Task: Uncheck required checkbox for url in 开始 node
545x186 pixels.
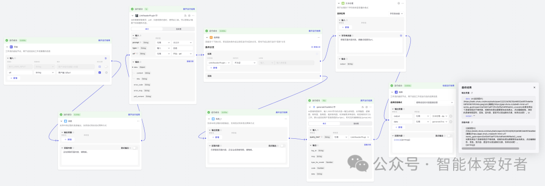Action: pyautogui.click(x=100, y=72)
